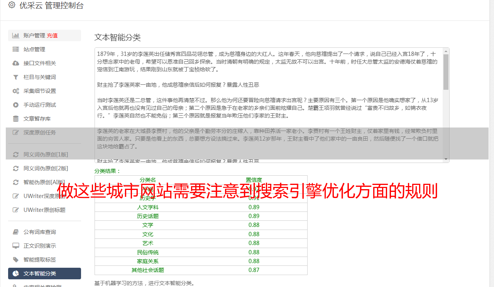Click the 人文学科 category cell
This screenshot has width=494, height=287.
click(148, 207)
